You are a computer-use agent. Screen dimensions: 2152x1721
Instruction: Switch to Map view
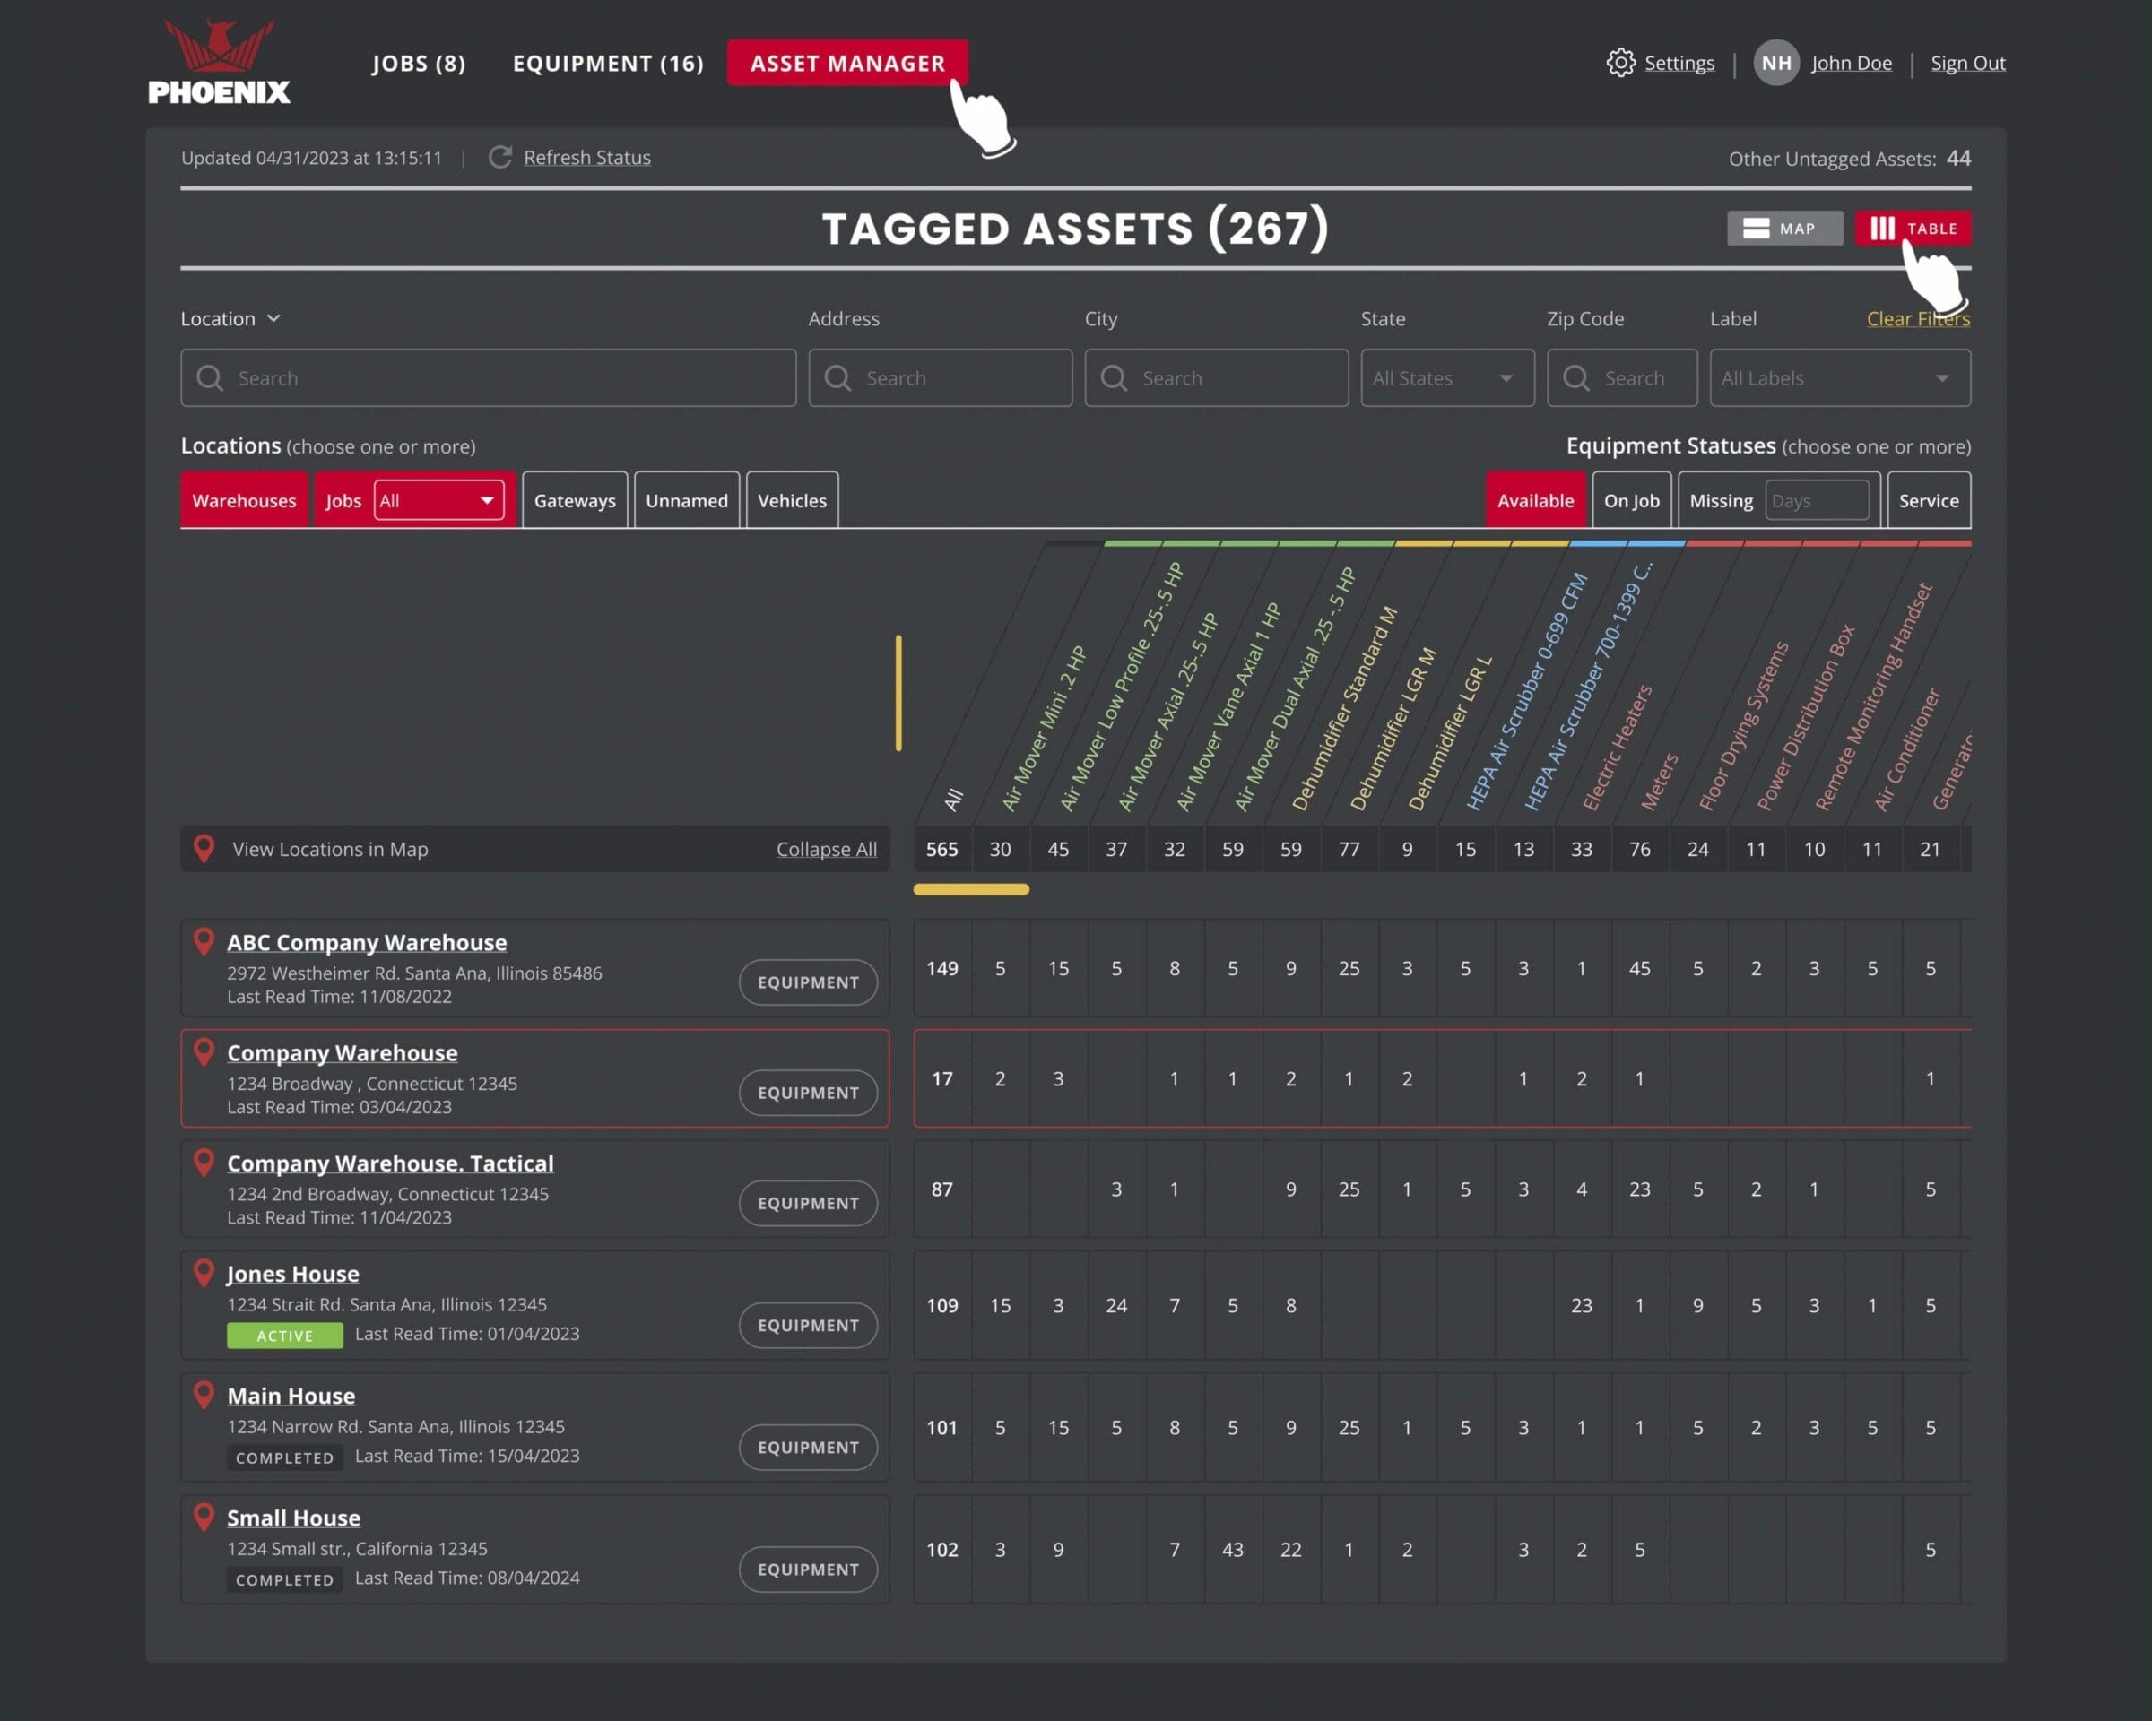point(1783,229)
